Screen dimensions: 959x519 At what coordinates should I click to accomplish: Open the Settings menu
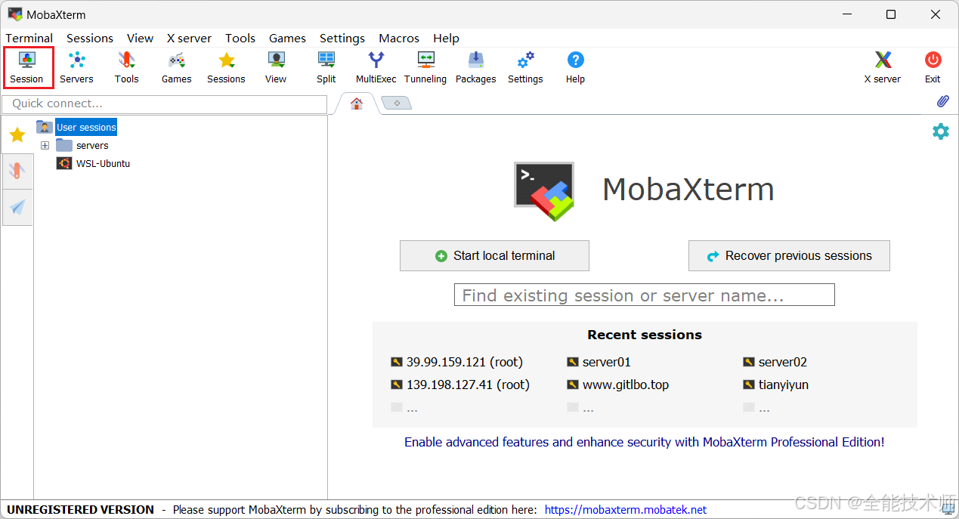(342, 38)
